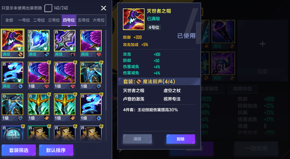Select the blue ice crystal equipment

coord(39,43)
